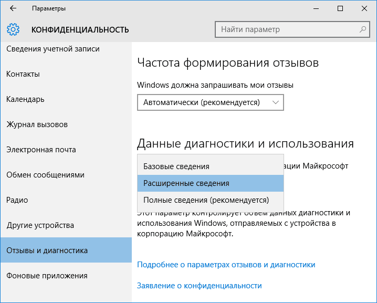Open 'Сведения учетной записи' section
This screenshot has width=377, height=303.
53,49
